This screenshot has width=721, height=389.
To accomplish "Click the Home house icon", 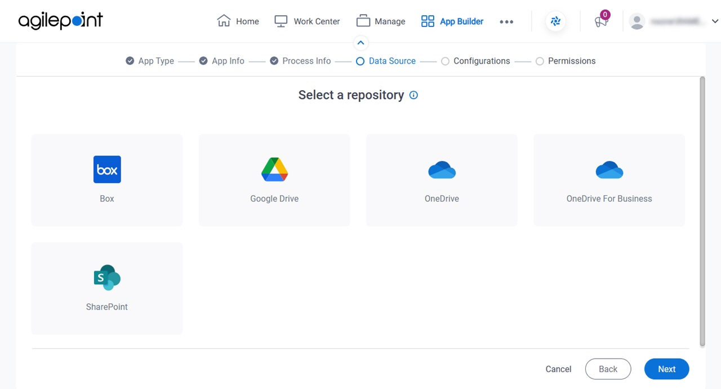I will click(x=224, y=21).
